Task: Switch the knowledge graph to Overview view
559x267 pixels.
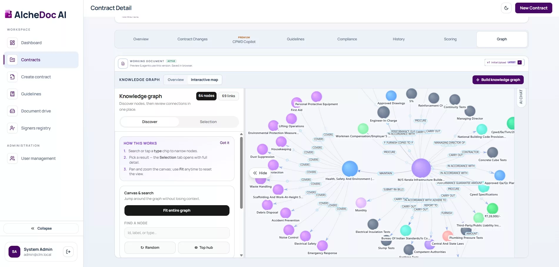Action: (x=176, y=80)
